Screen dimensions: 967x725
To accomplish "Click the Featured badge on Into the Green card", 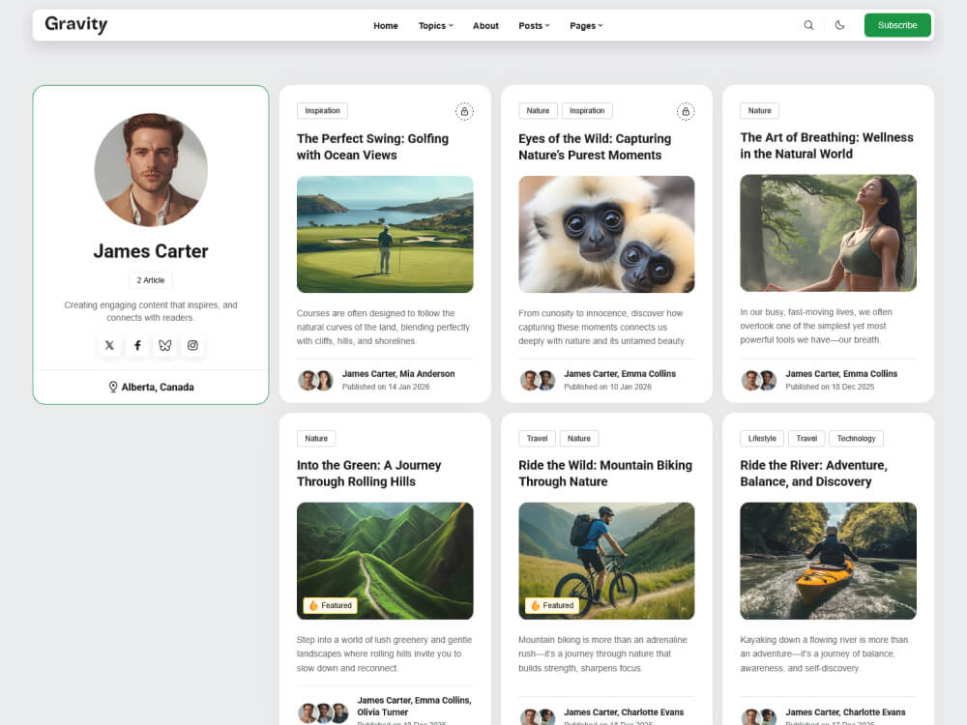I will point(329,605).
